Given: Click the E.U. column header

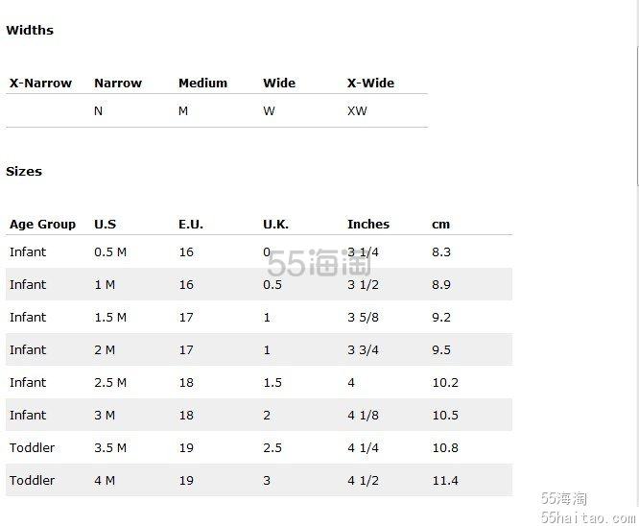Looking at the screenshot, I should pos(191,225).
